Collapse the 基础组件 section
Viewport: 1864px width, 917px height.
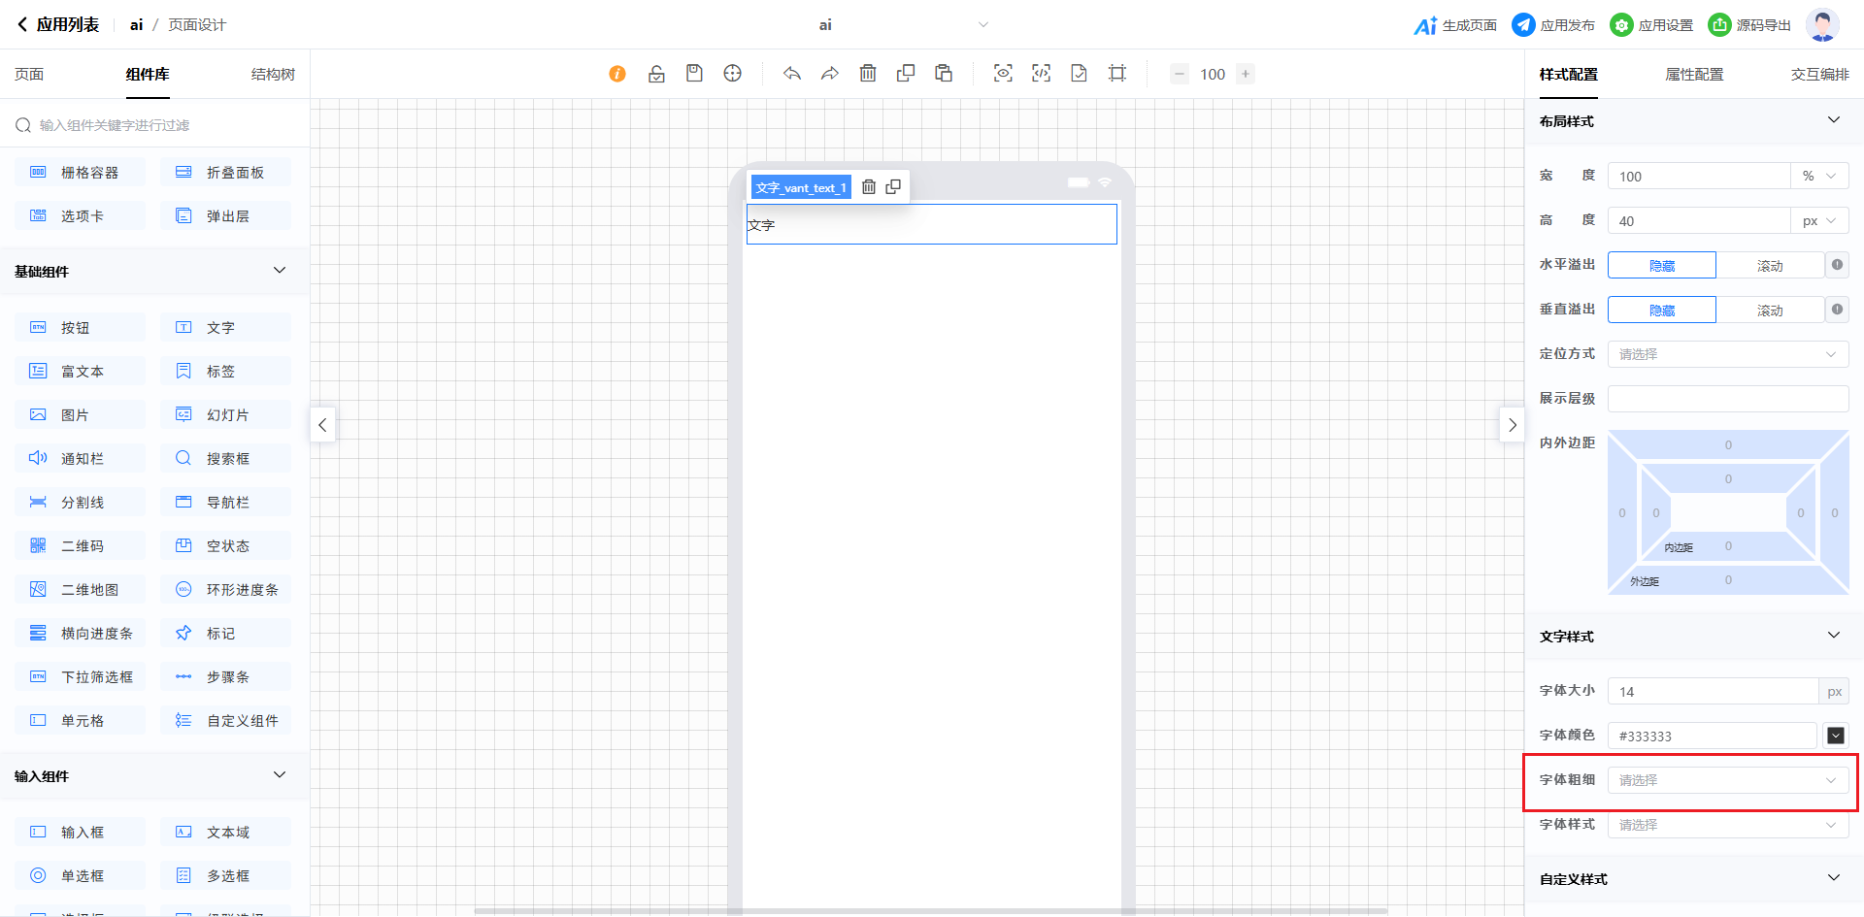[x=280, y=271]
